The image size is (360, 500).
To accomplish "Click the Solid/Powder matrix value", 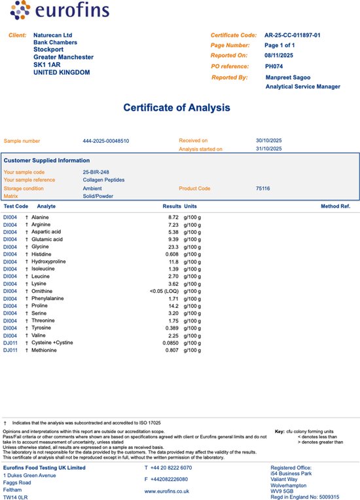I will [x=98, y=196].
